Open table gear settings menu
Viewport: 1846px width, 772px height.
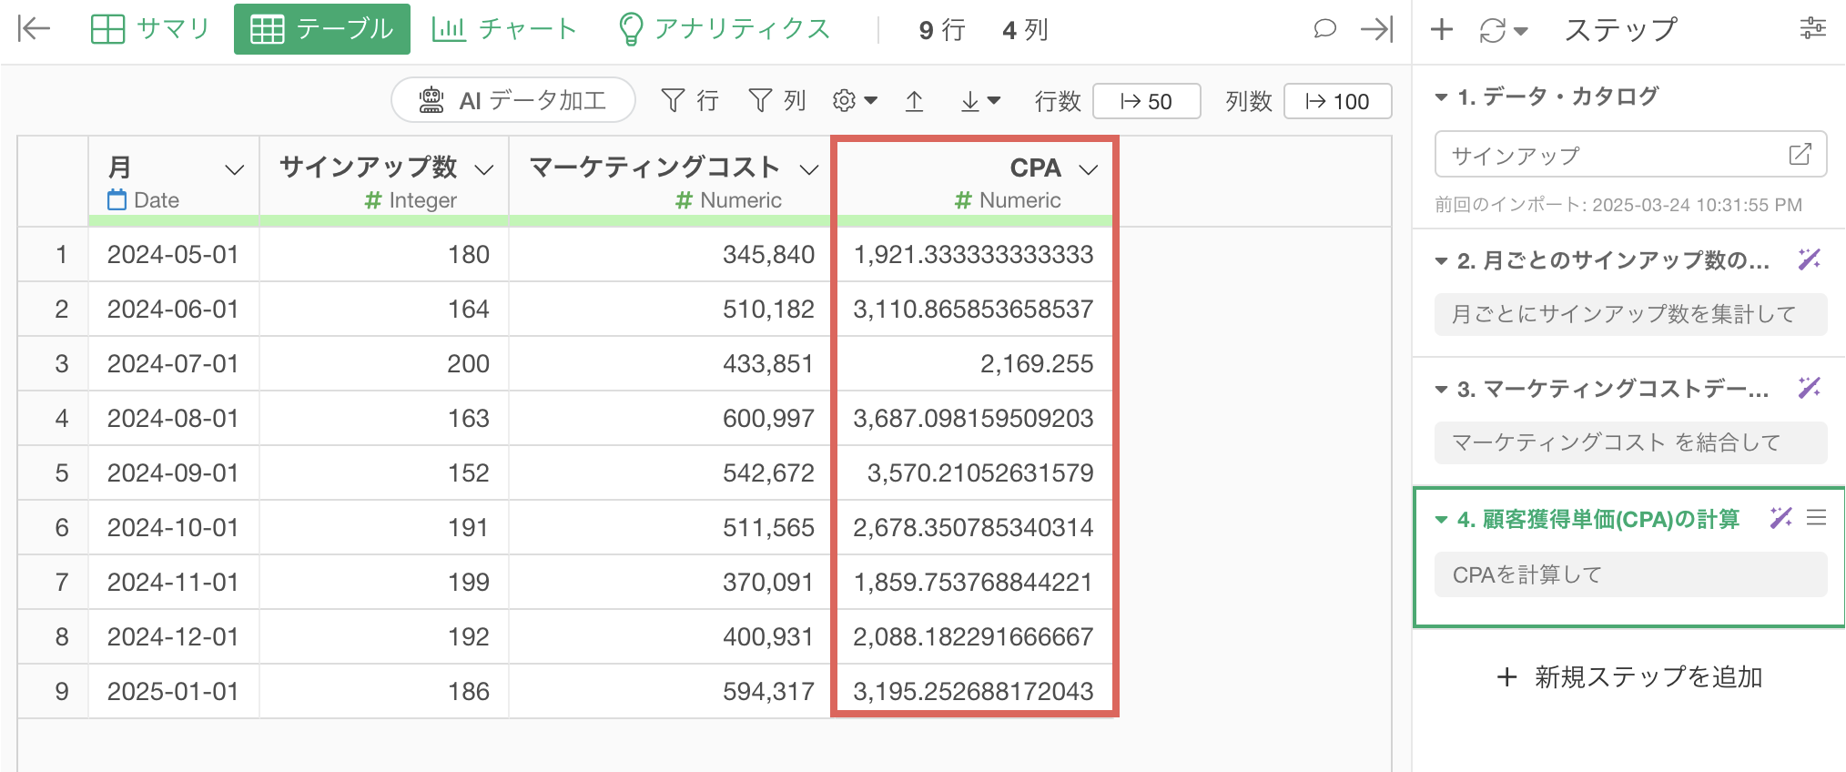coord(855,100)
